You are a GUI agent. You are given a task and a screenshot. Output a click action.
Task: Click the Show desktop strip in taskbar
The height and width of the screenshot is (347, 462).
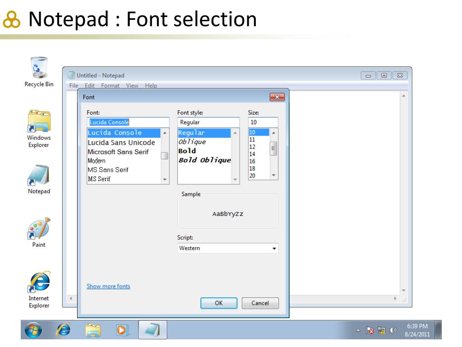point(438,330)
